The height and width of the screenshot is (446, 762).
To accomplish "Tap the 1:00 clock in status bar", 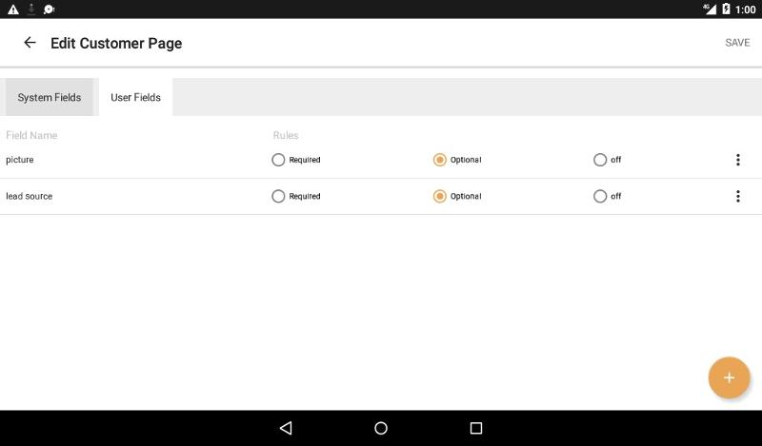I will pyautogui.click(x=746, y=10).
